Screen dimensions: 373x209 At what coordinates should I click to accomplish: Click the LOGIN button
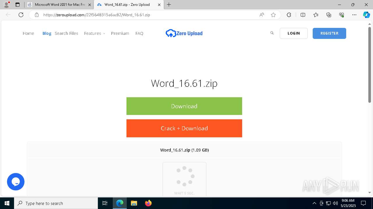click(x=294, y=33)
